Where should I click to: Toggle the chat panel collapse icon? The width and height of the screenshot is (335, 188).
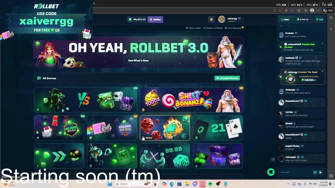pos(273,160)
